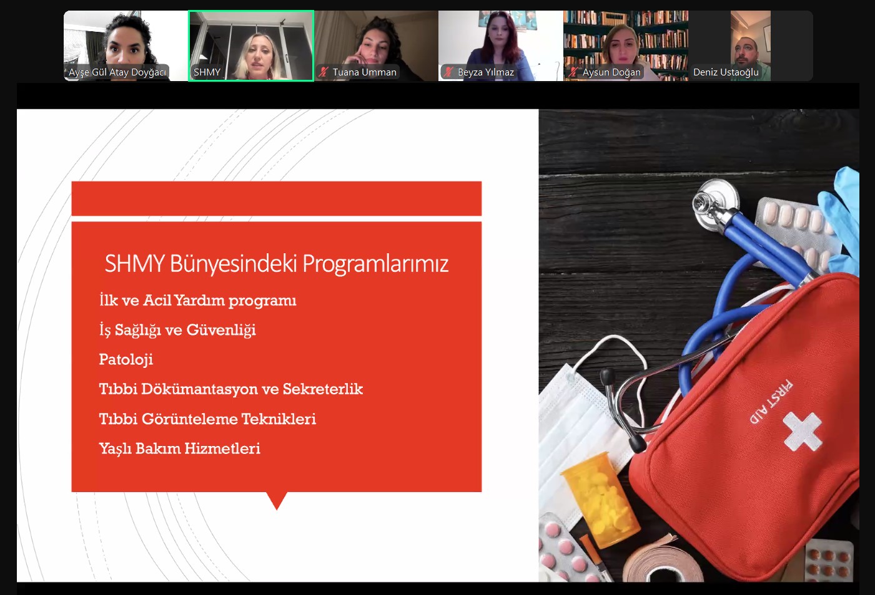Click the 'Patoloji' line on the slide
The image size is (875, 595).
point(126,359)
